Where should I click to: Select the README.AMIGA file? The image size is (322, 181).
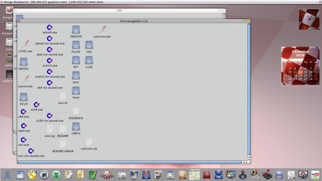(x=63, y=144)
